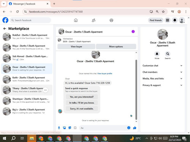Viewport: 190px width, 142px height.
Task: Send a voice clip with microphone icon
Action: (x=59, y=128)
